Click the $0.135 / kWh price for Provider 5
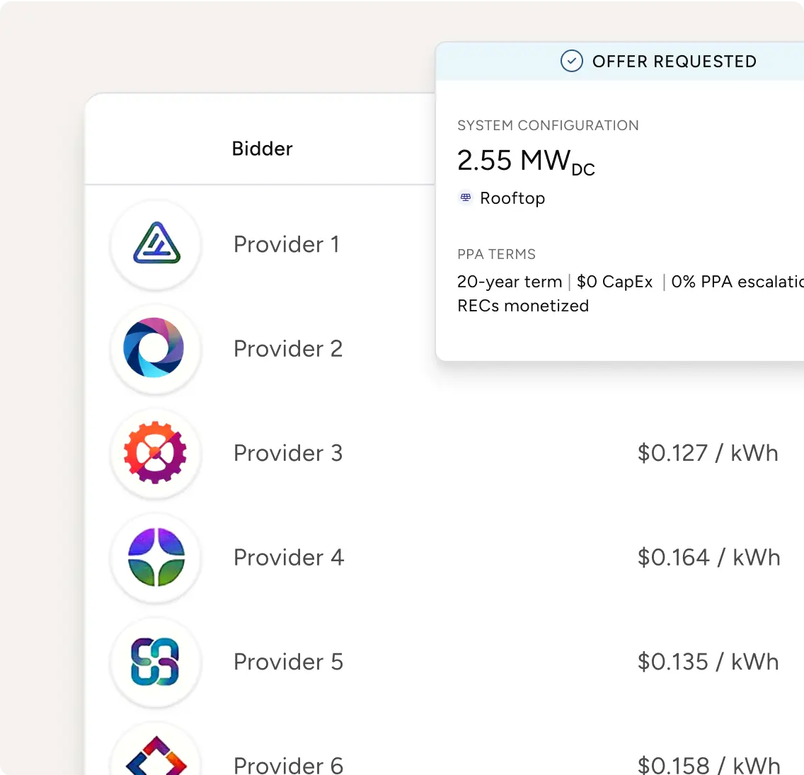Image resolution: width=804 pixels, height=775 pixels. pyautogui.click(x=708, y=661)
